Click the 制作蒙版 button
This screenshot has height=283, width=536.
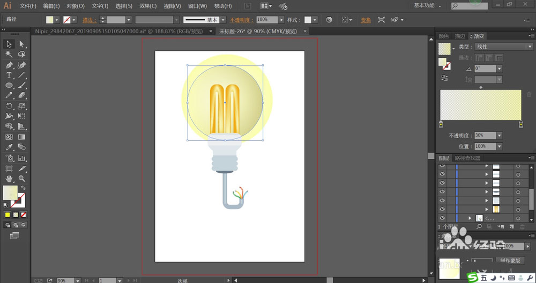point(510,261)
